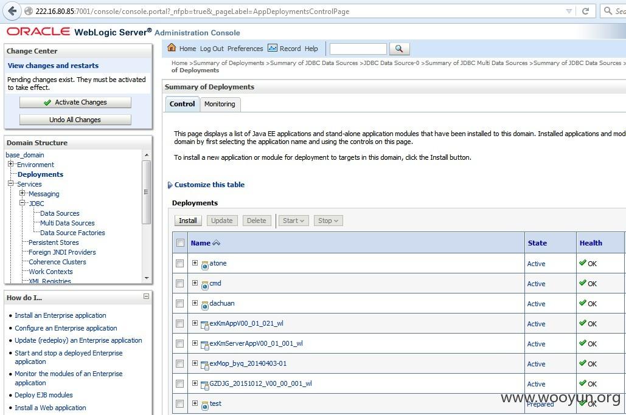
Task: Click the browser back arrow button
Action: 12,11
